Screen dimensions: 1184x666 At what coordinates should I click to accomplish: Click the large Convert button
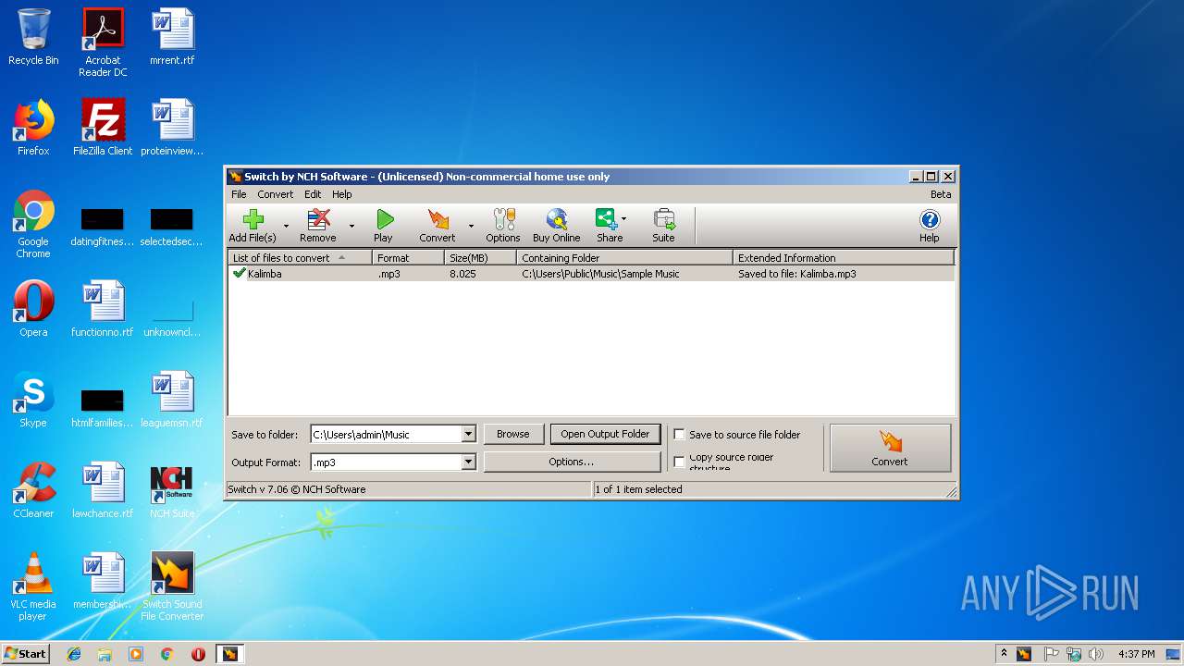(x=890, y=448)
